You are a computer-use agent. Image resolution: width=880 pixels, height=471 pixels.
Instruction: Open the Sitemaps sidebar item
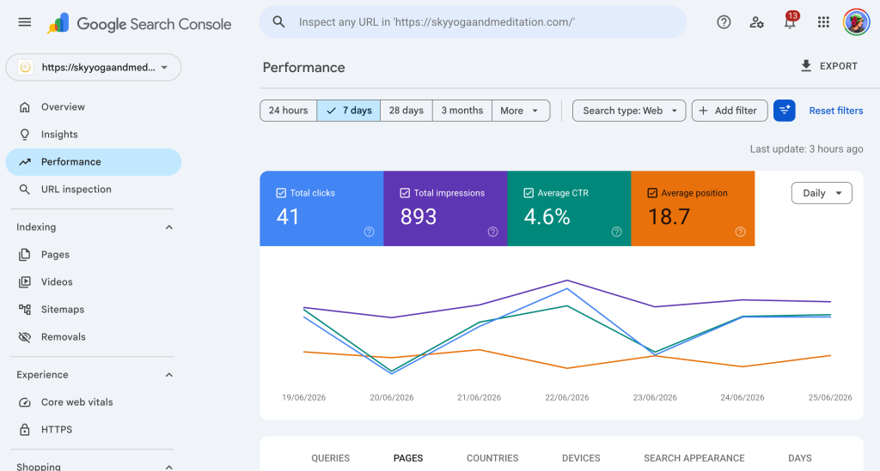(x=93, y=309)
